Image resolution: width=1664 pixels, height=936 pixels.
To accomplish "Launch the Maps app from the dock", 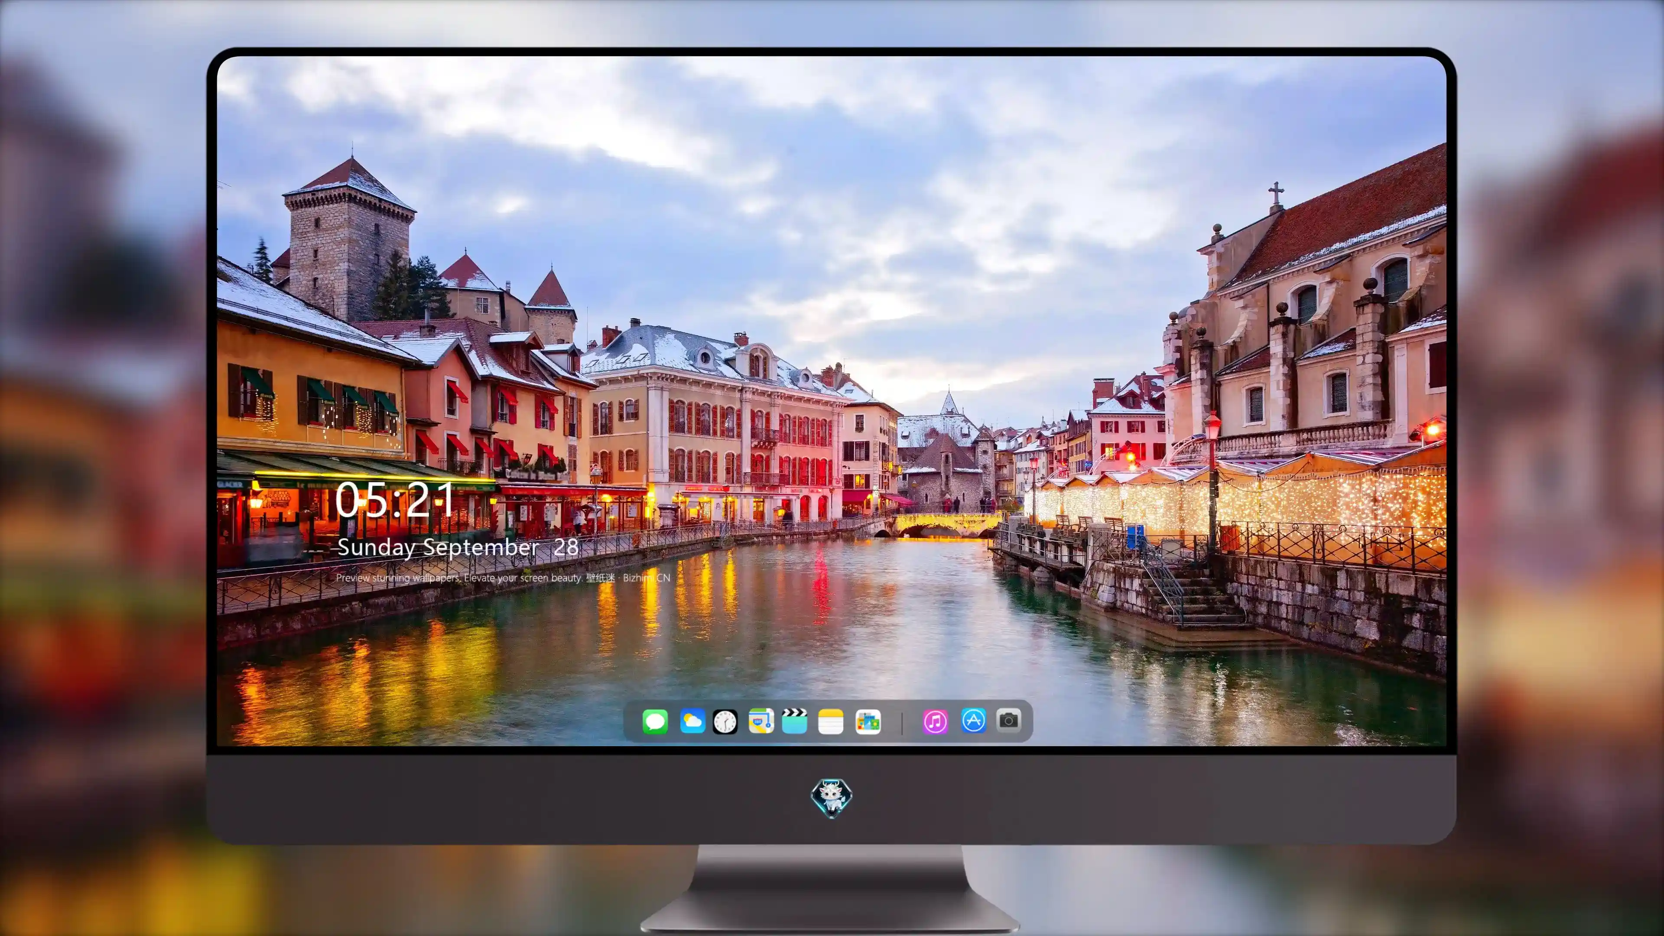I will point(761,721).
